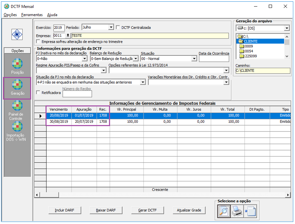Select the preview magnifier output option

tap(224, 211)
